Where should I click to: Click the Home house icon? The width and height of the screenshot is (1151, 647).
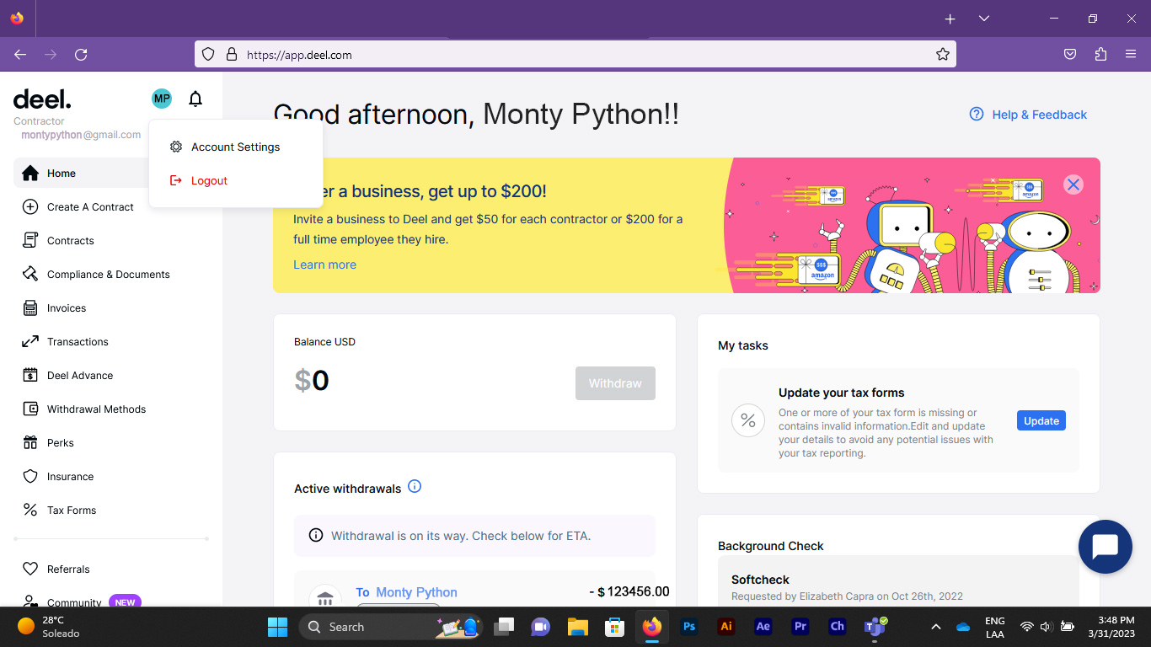click(30, 174)
